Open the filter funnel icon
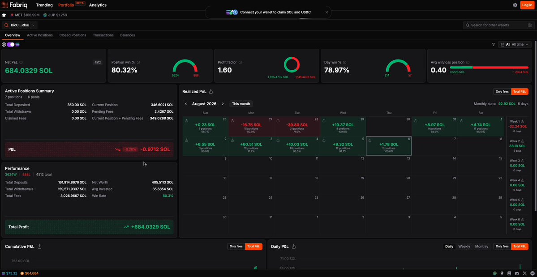The image size is (537, 277). click(494, 44)
